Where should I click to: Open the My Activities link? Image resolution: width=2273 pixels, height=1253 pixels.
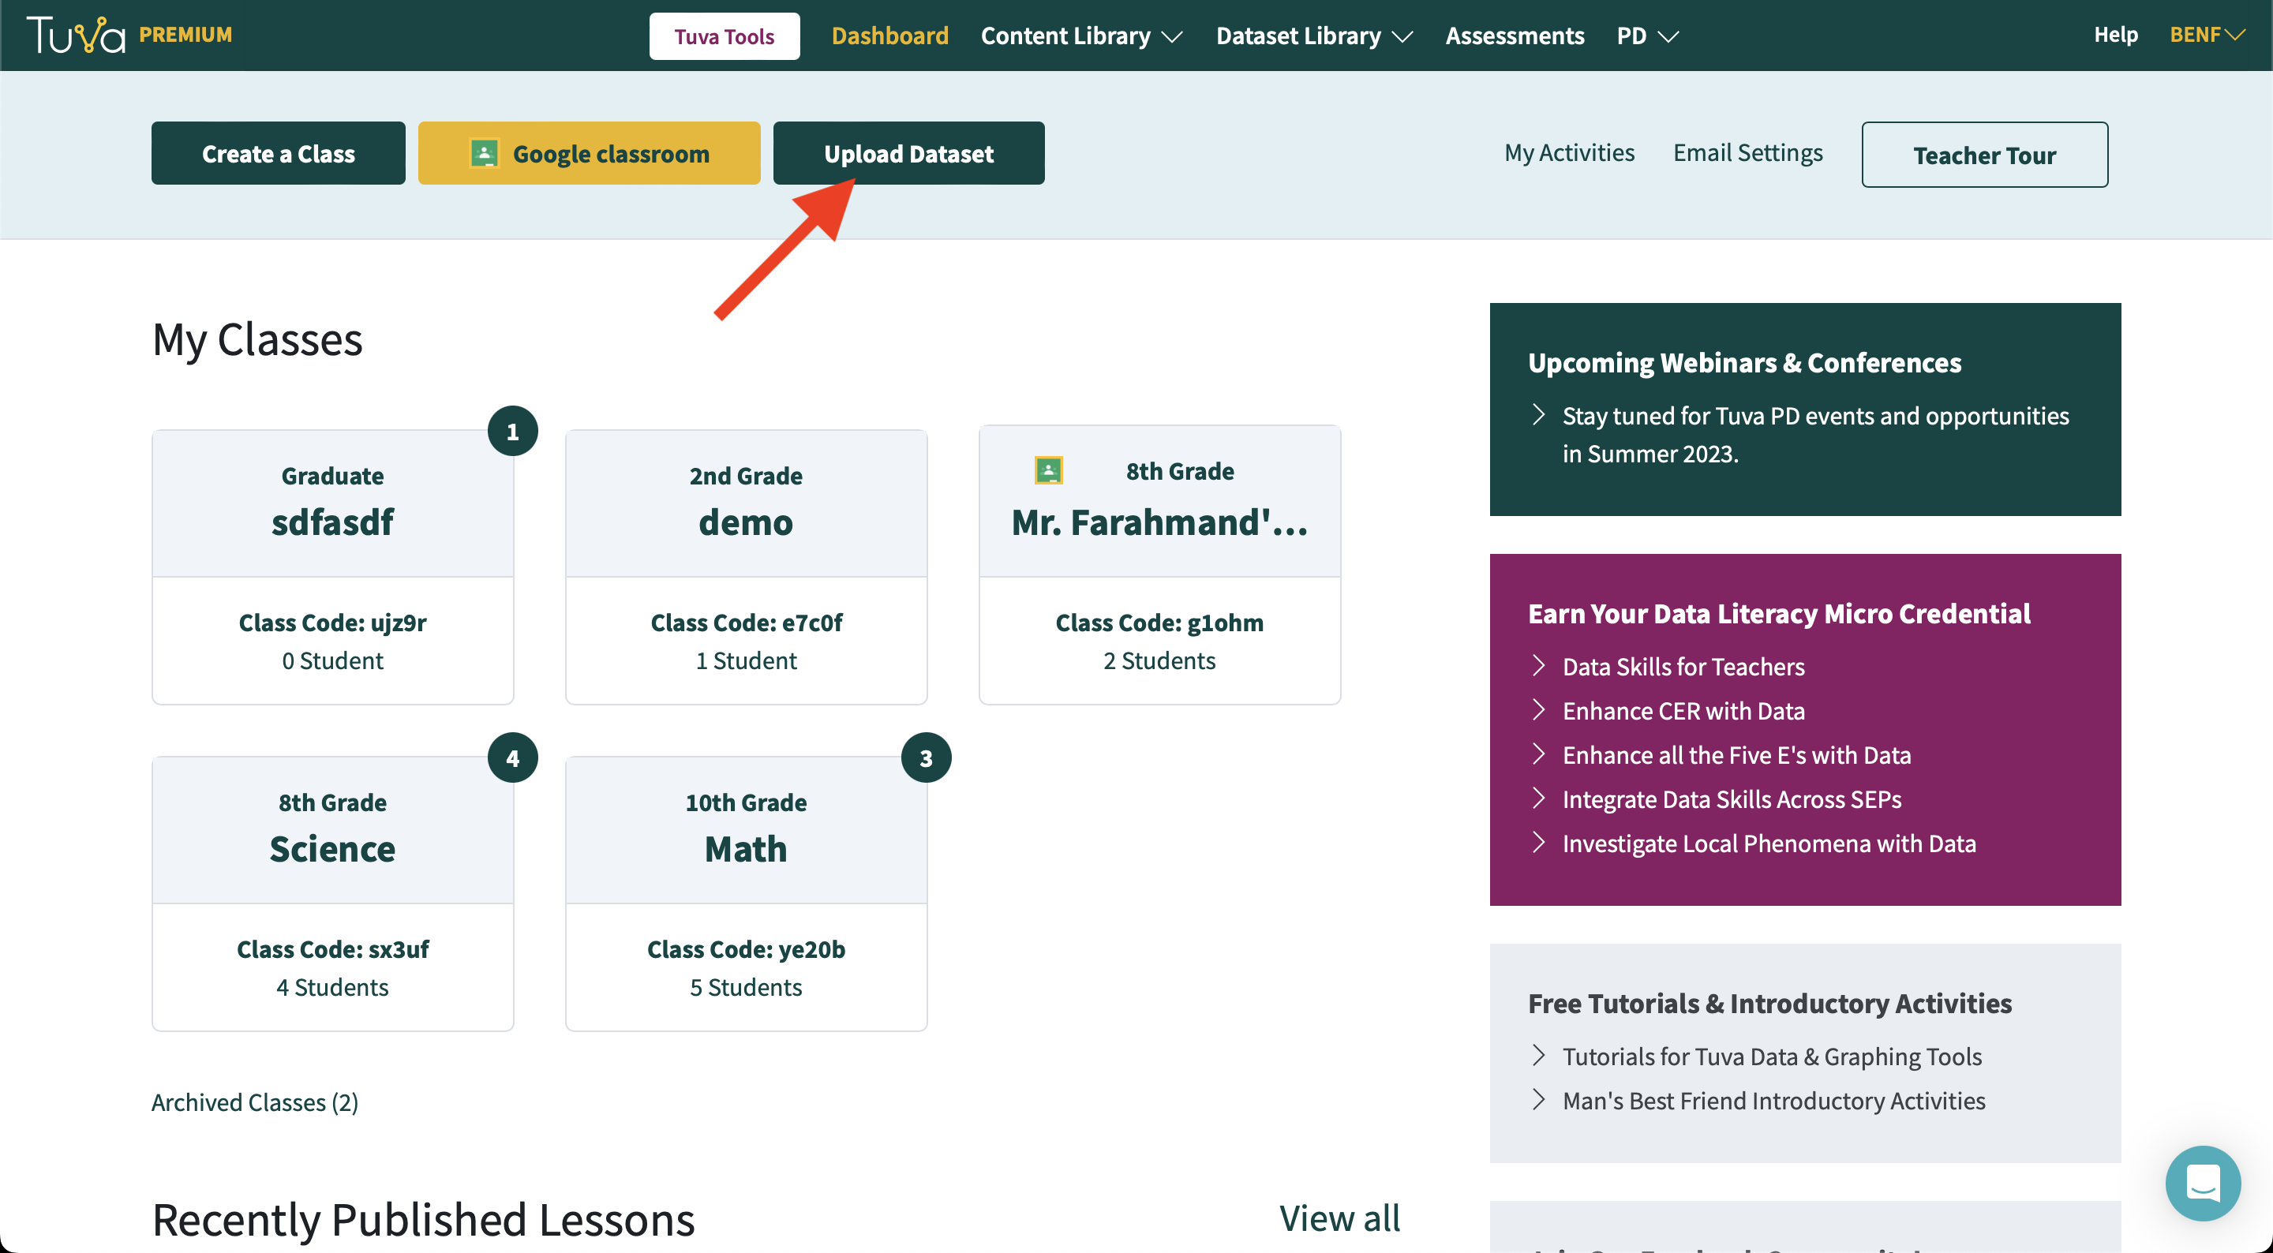click(1569, 152)
